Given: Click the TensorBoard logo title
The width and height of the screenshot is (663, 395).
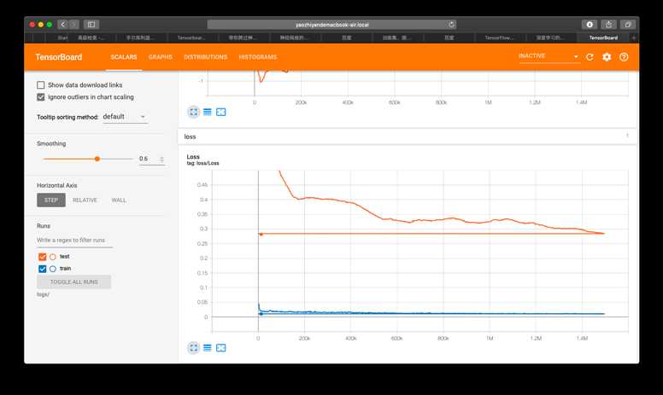Looking at the screenshot, I should click(59, 57).
